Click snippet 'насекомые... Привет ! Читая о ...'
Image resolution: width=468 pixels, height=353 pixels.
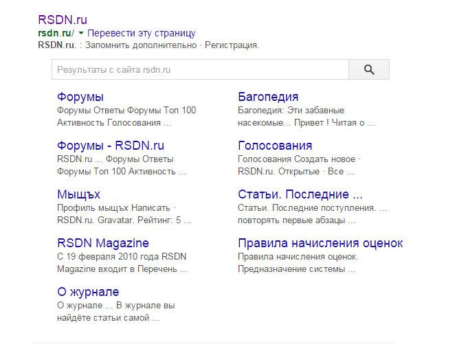click(307, 123)
